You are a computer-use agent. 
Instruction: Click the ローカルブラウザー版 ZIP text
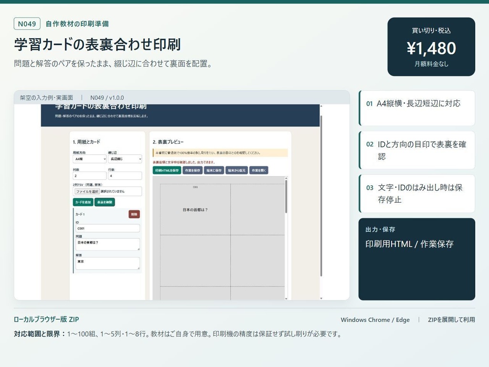pyautogui.click(x=46, y=319)
